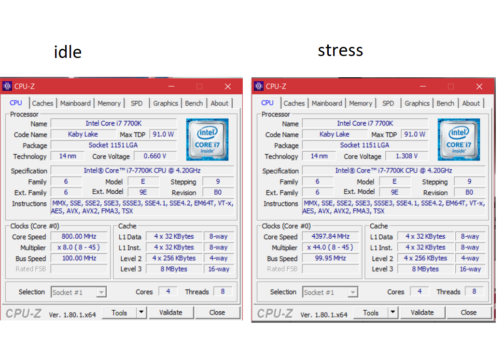504x346 pixels.
Task: Click Level 3 8 MBytes in idle window
Action: [174, 269]
